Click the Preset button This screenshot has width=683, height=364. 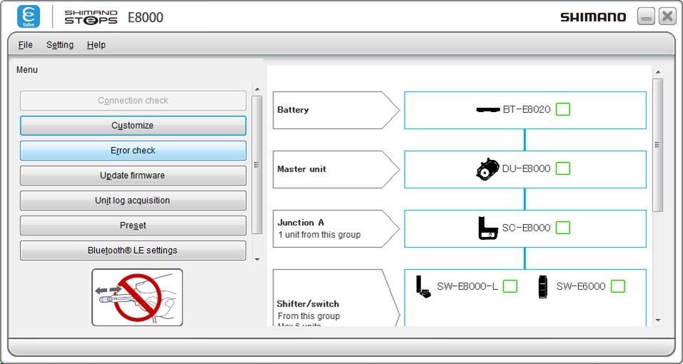[x=133, y=226]
